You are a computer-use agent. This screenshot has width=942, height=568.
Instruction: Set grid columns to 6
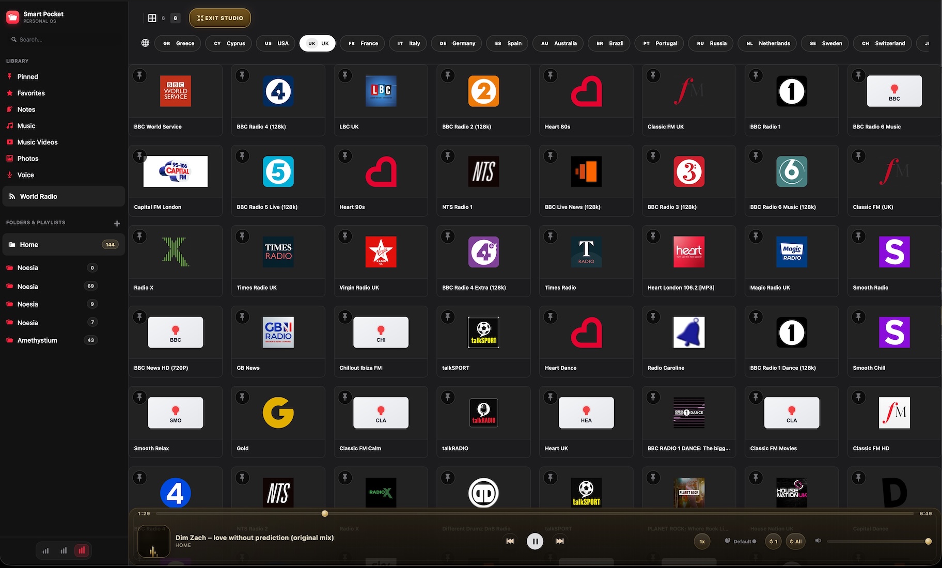click(x=163, y=18)
